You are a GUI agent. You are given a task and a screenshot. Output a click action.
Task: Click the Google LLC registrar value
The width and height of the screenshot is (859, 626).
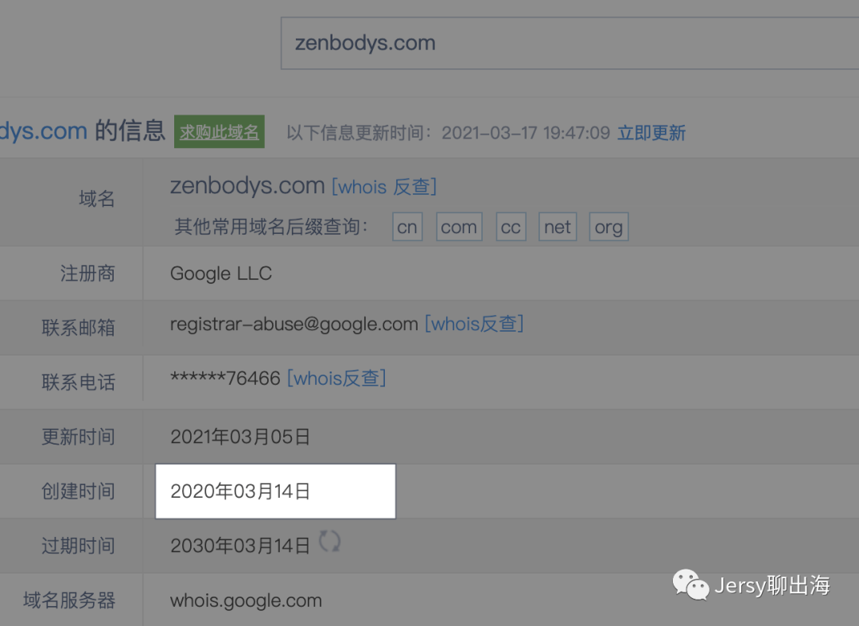[x=221, y=274]
